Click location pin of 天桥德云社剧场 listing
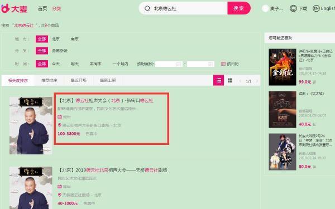Viewport: 335px width, 209px height. coord(60,195)
